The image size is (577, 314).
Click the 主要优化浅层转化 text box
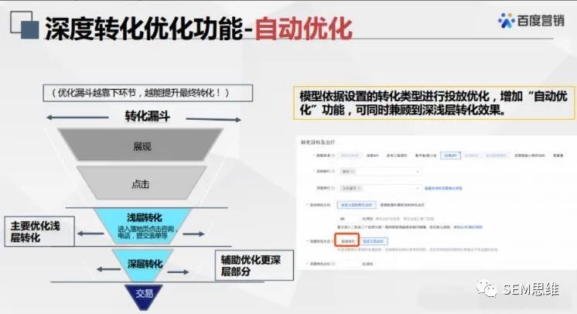(x=39, y=231)
